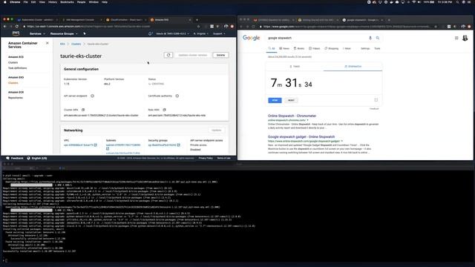
Task: Open Google search Tools
Action: 377,48
